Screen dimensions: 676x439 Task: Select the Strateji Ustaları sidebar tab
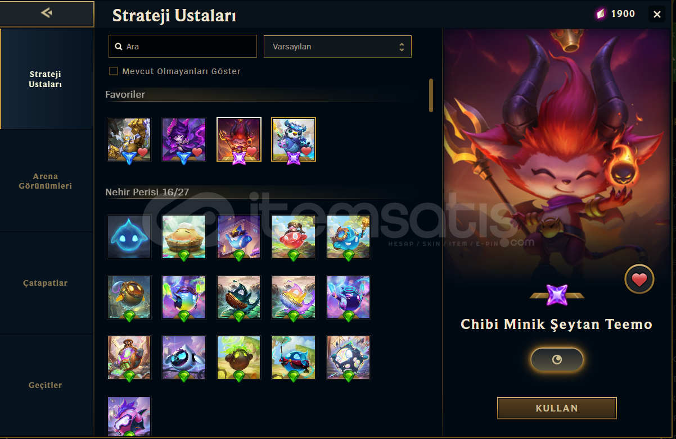[x=46, y=79]
